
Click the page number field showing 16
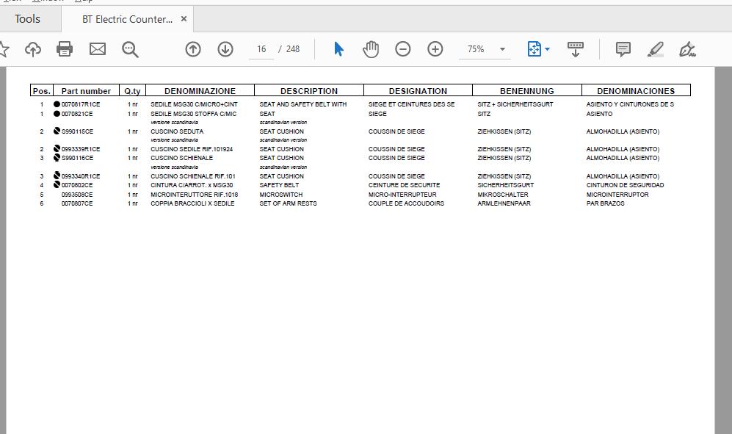pyautogui.click(x=261, y=49)
